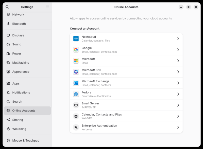
Task: Expand the Microsoft Email row chevron
Action: (x=178, y=61)
